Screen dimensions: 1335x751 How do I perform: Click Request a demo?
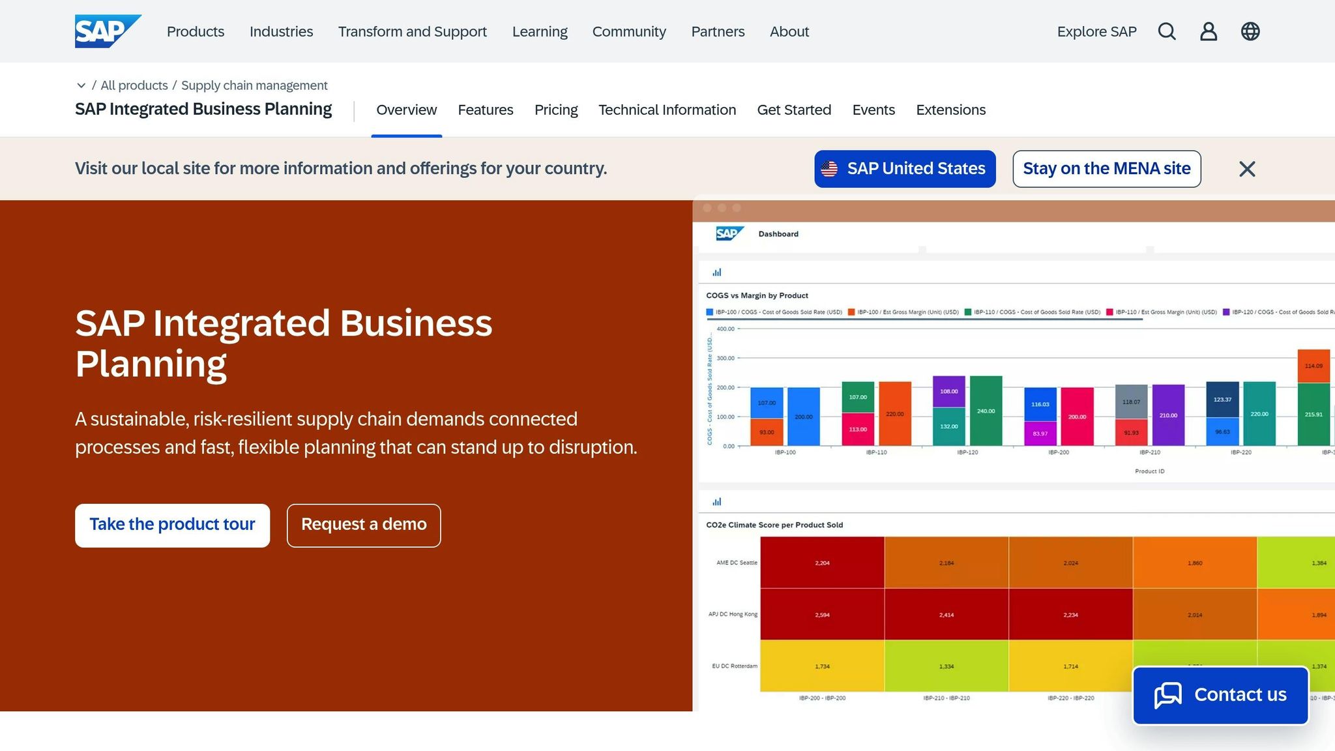coord(363,525)
